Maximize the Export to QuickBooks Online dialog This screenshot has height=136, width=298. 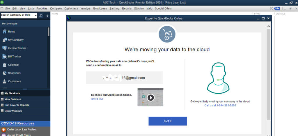[263, 18]
